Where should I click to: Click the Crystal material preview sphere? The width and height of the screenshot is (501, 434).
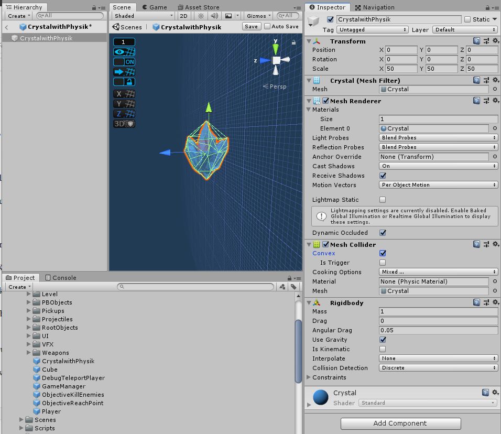321,397
